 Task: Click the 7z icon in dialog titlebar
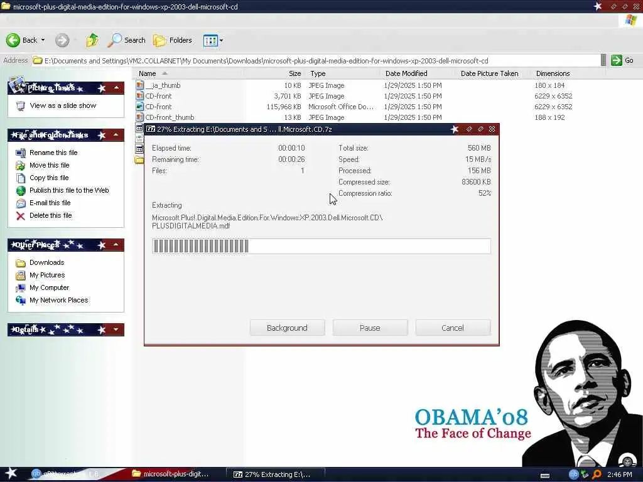(151, 129)
